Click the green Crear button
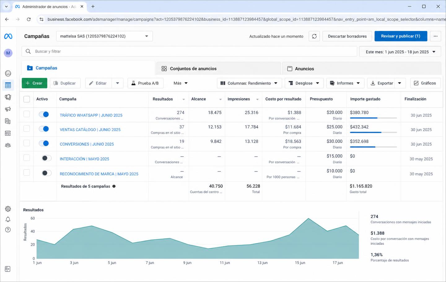 [34, 83]
